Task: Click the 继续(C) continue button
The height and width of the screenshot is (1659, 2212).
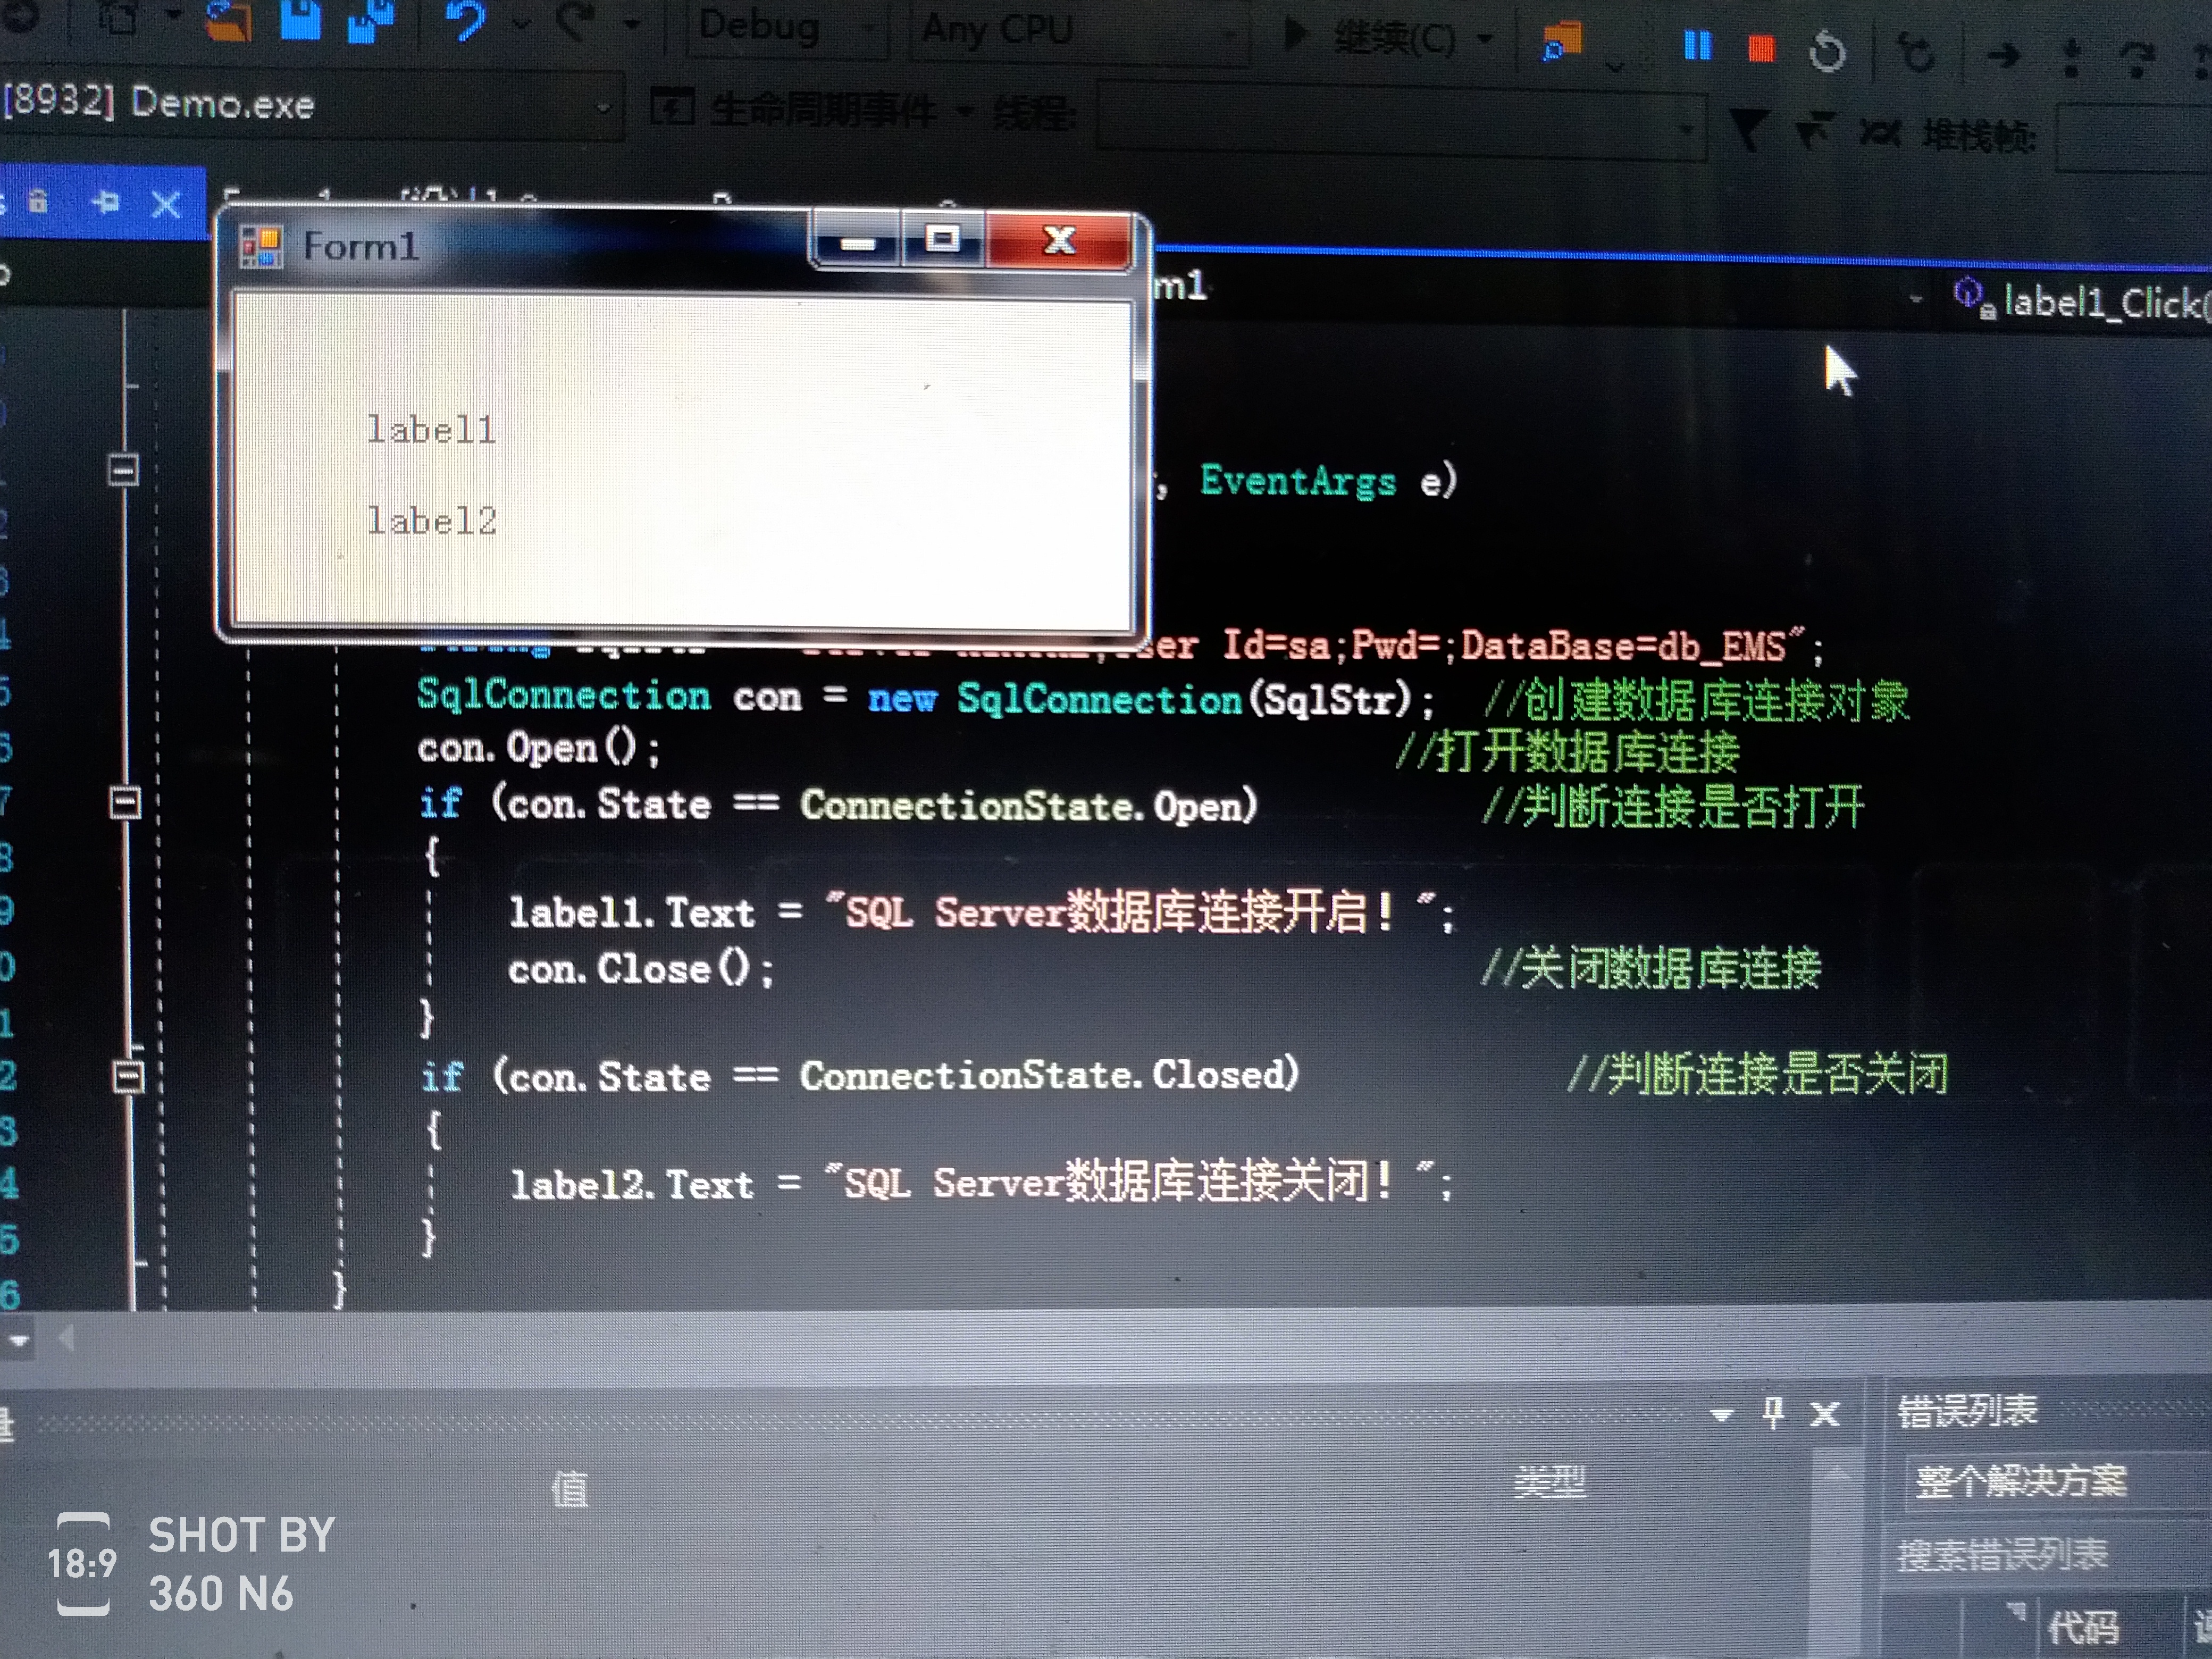Action: point(1370,38)
